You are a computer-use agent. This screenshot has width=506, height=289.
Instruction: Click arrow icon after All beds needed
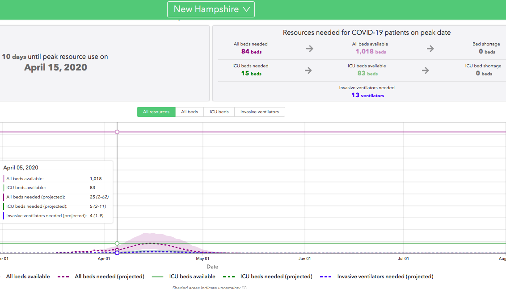[x=309, y=49]
